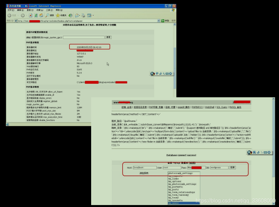Screen dimensions: 279x207
Task: Open the Back button history dropdown arrow
Action: (18, 15)
